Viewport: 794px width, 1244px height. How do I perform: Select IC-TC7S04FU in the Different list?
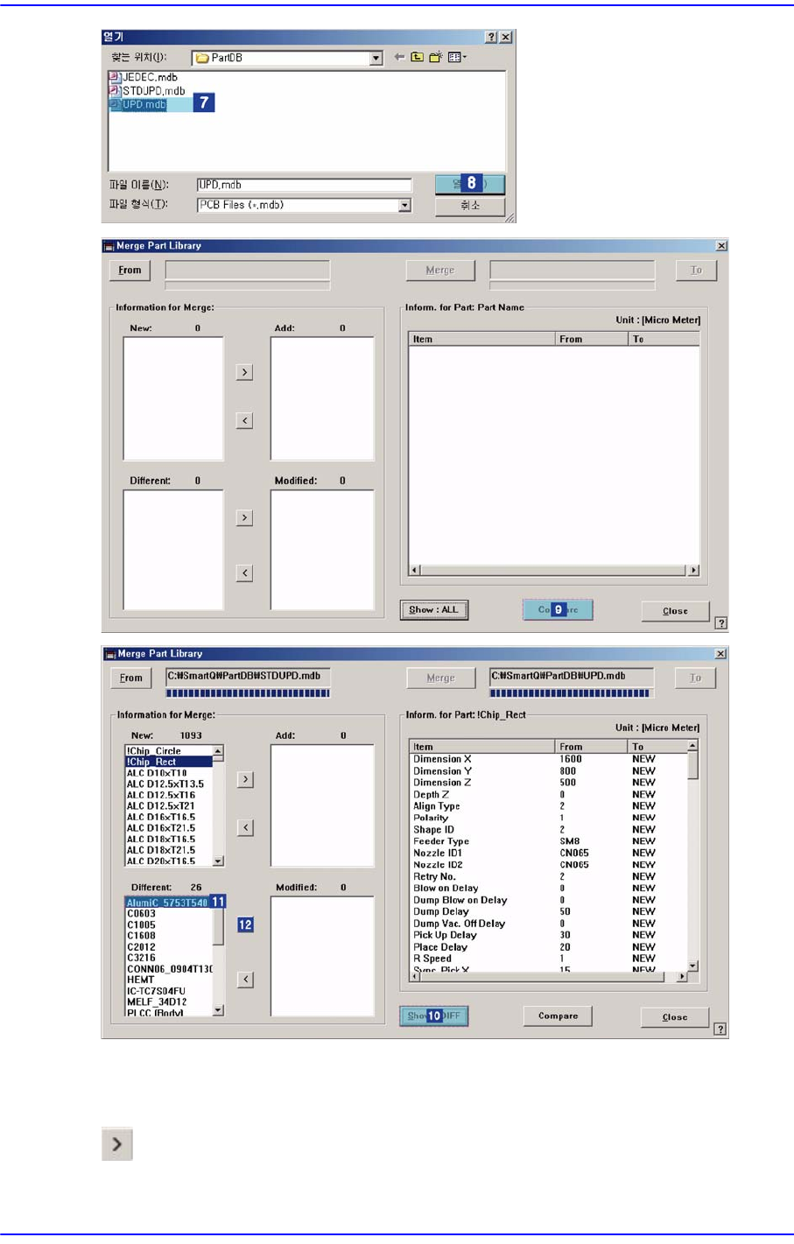pos(157,991)
